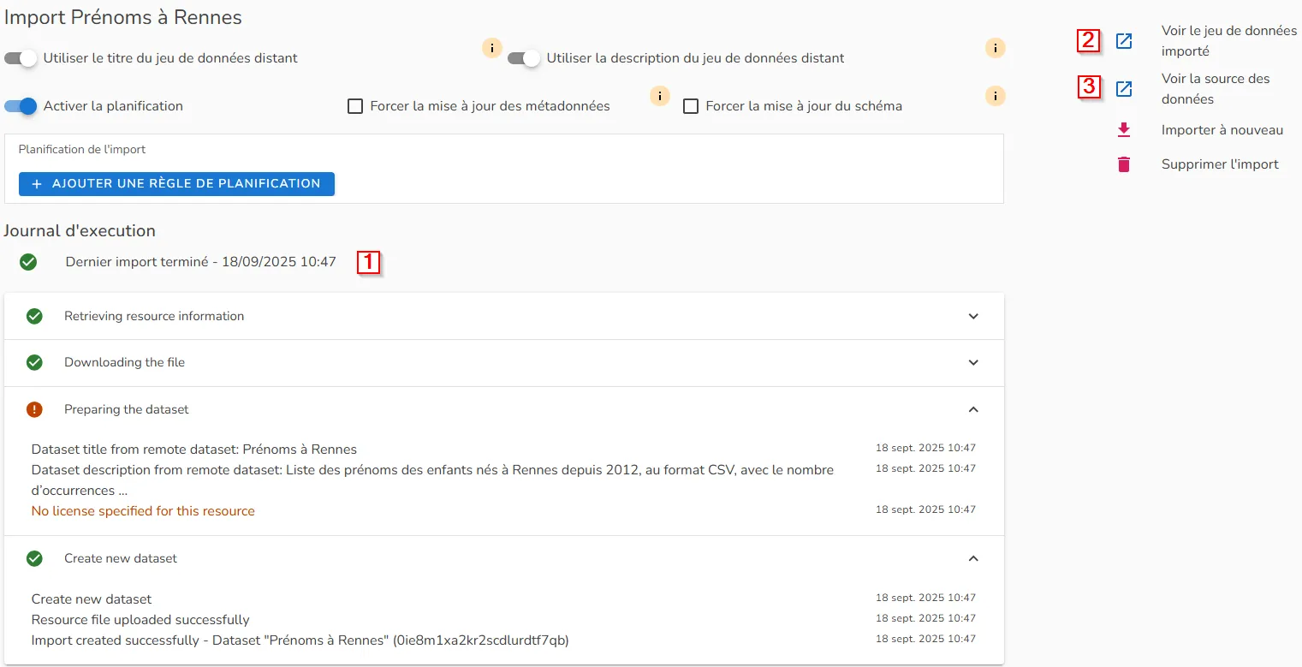Screen dimensions: 1302x667
Task: Click the trash icon to delete import
Action: (1124, 164)
